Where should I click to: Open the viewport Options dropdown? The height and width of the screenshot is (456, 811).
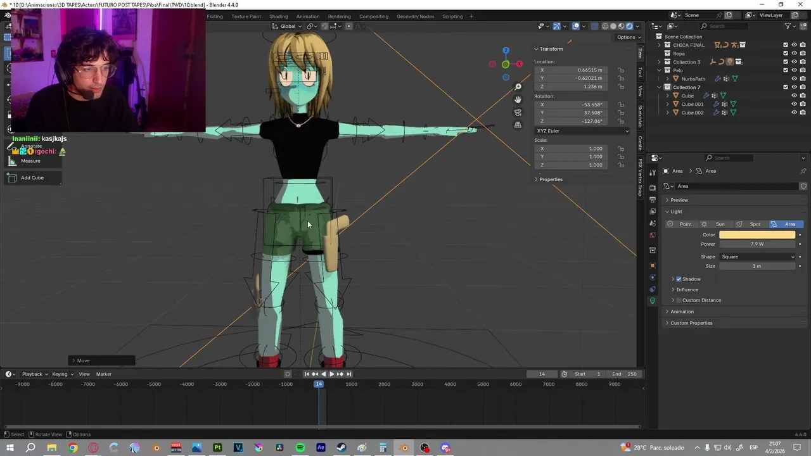pyautogui.click(x=628, y=37)
